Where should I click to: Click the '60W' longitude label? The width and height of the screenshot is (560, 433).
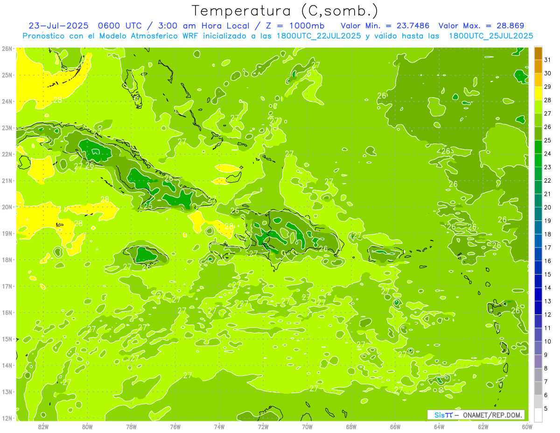tap(527, 426)
